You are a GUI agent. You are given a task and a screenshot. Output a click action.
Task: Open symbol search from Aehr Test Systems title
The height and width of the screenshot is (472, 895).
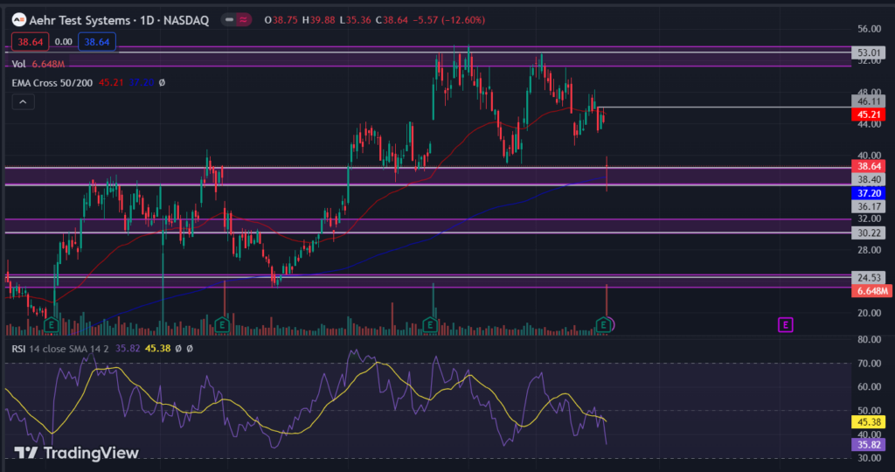119,20
